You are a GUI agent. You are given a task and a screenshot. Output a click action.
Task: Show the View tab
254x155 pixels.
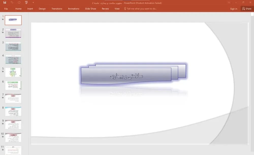click(117, 9)
